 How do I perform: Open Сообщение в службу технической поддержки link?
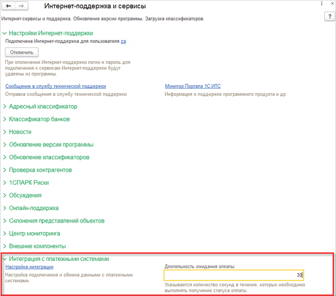click(x=56, y=86)
